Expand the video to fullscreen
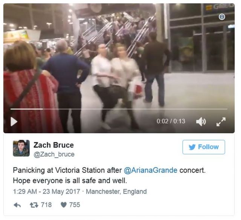This screenshot has height=220, width=241. (221, 122)
